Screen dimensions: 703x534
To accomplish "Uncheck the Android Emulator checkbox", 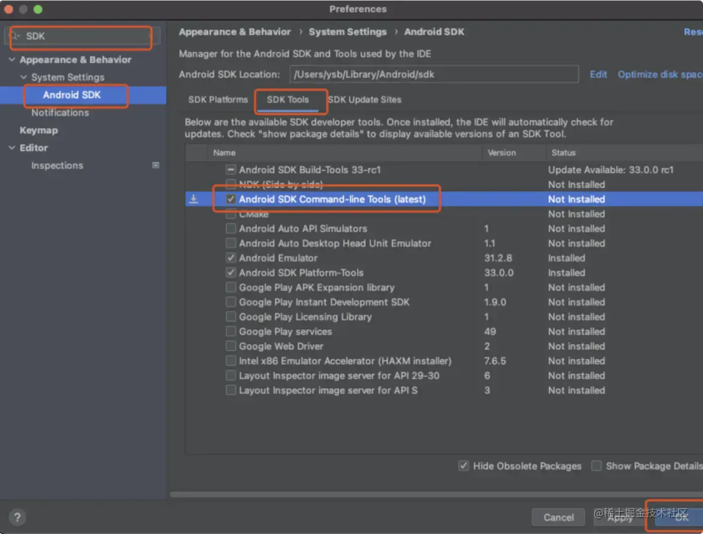I will [x=231, y=258].
